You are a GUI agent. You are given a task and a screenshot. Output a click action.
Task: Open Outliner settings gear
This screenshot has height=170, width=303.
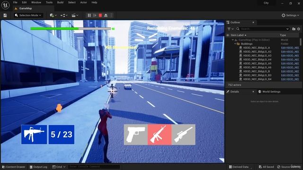(x=299, y=29)
